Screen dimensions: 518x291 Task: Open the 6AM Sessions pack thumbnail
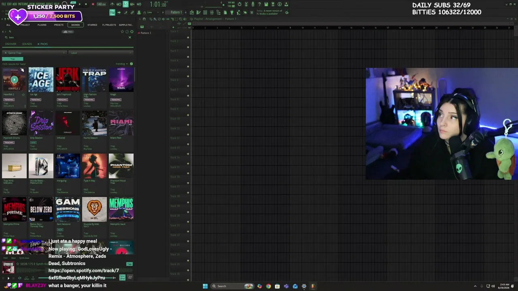(x=68, y=209)
